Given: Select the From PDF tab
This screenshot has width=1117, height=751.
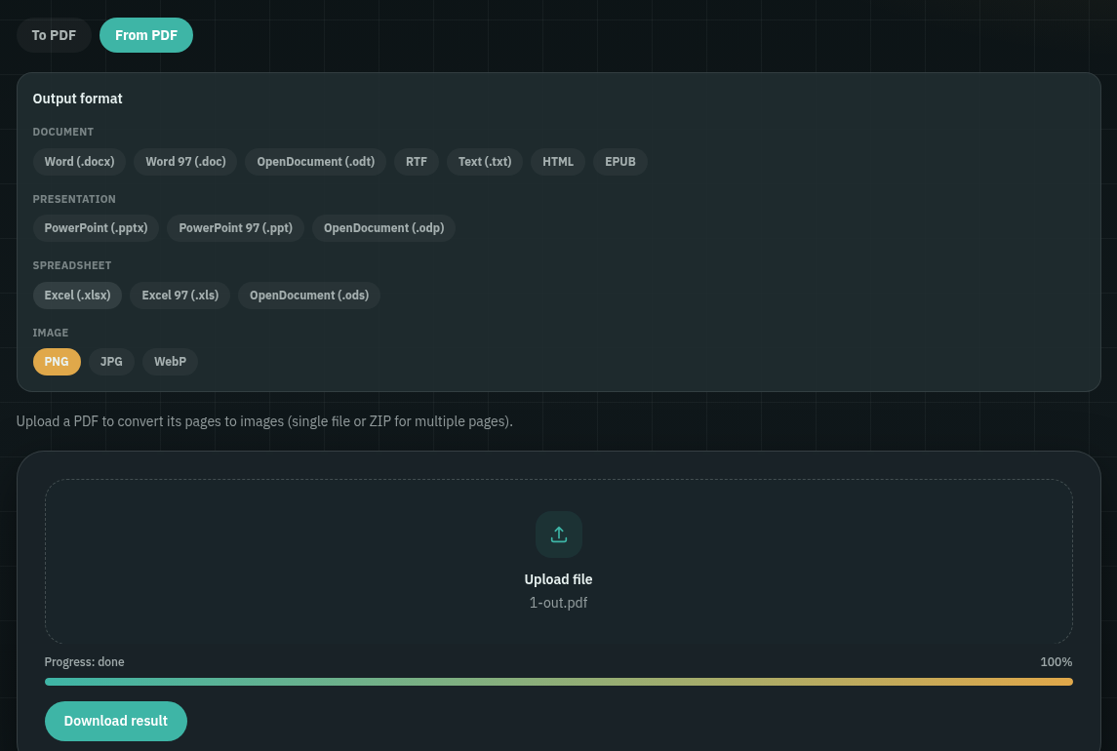Looking at the screenshot, I should click(x=146, y=35).
